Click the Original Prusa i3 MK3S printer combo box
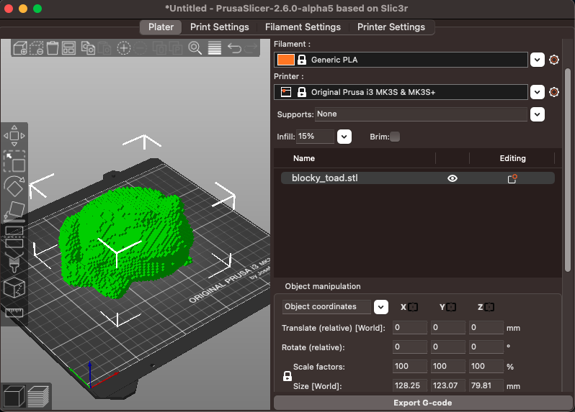This screenshot has width=575, height=412. pyautogui.click(x=401, y=92)
